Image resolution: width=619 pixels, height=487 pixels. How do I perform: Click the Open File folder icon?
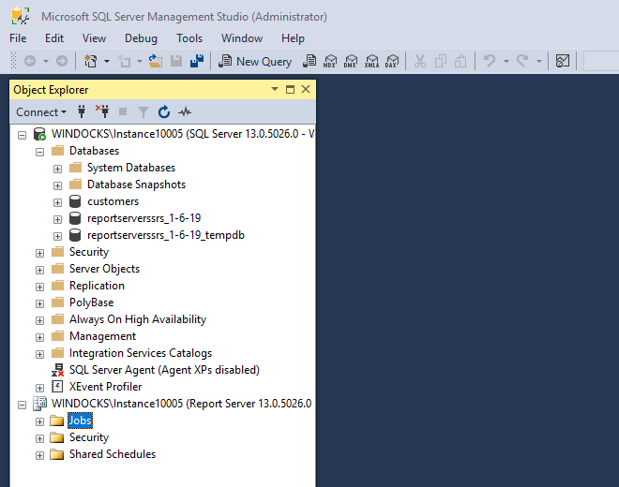click(x=155, y=61)
